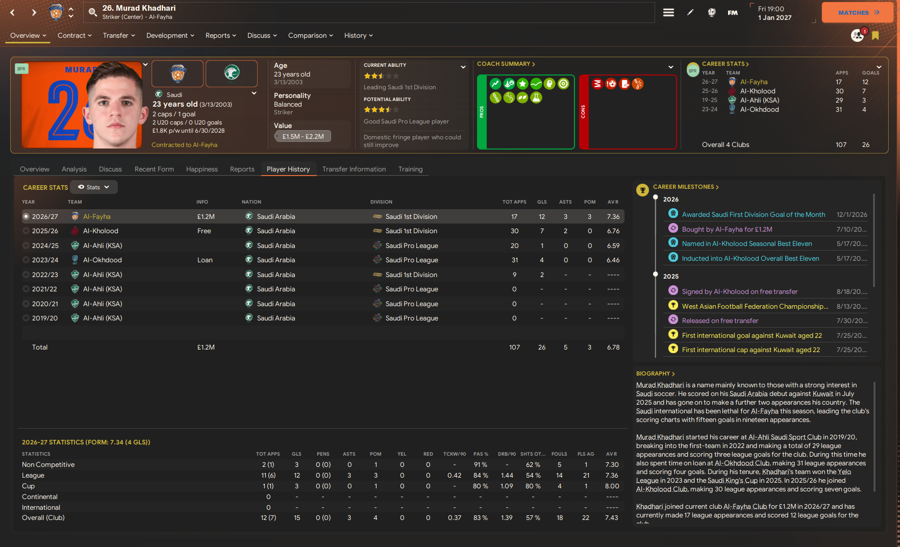Click the yellow bookmark icon
The image size is (900, 547).
876,36
